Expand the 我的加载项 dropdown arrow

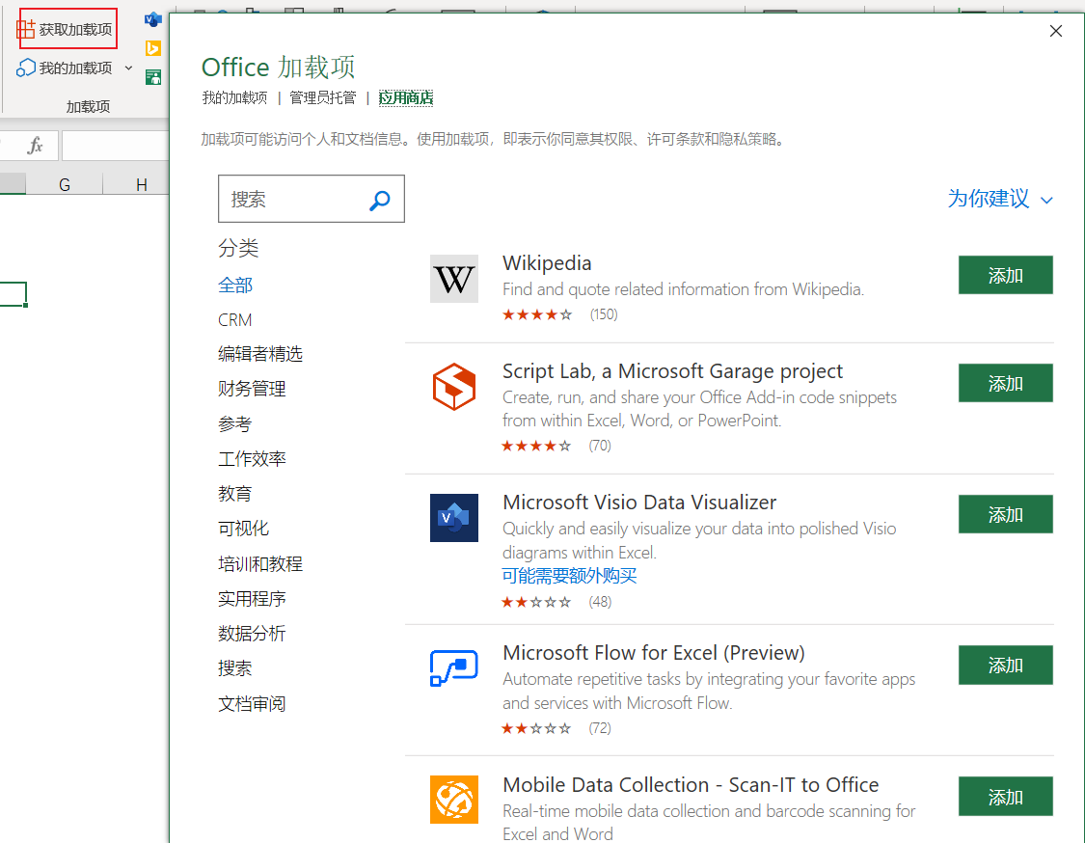tap(128, 68)
